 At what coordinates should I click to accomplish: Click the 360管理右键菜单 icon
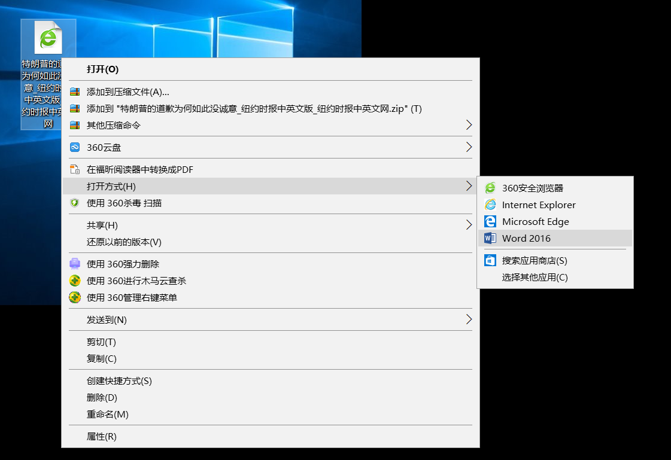[x=75, y=297]
